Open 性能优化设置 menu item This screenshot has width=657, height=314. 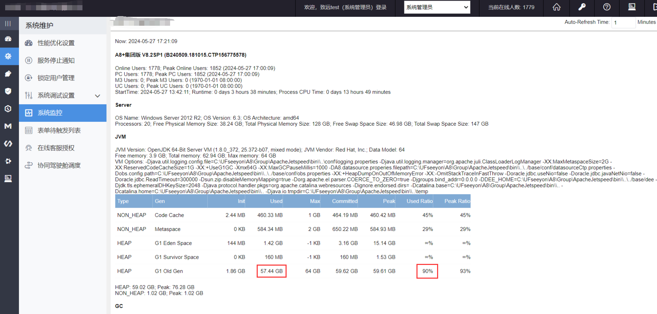[56, 43]
